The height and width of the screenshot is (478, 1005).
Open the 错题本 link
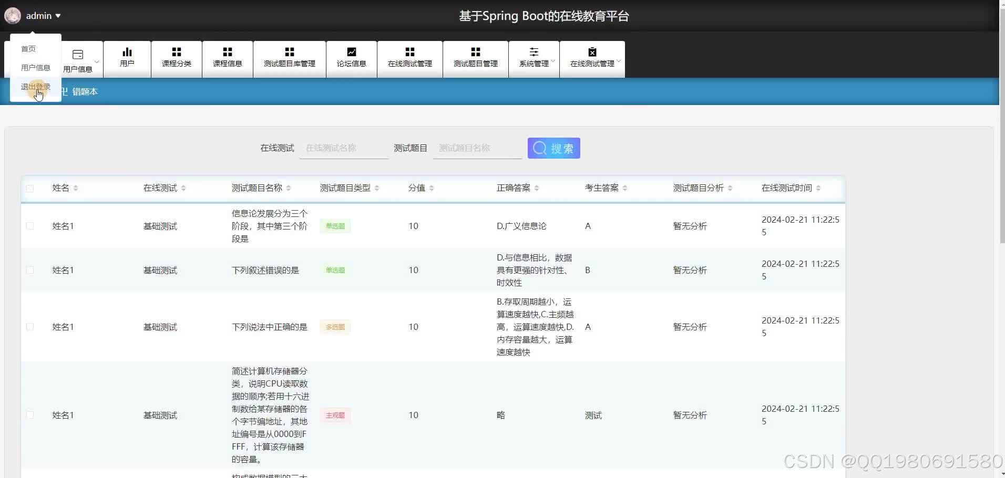(85, 91)
